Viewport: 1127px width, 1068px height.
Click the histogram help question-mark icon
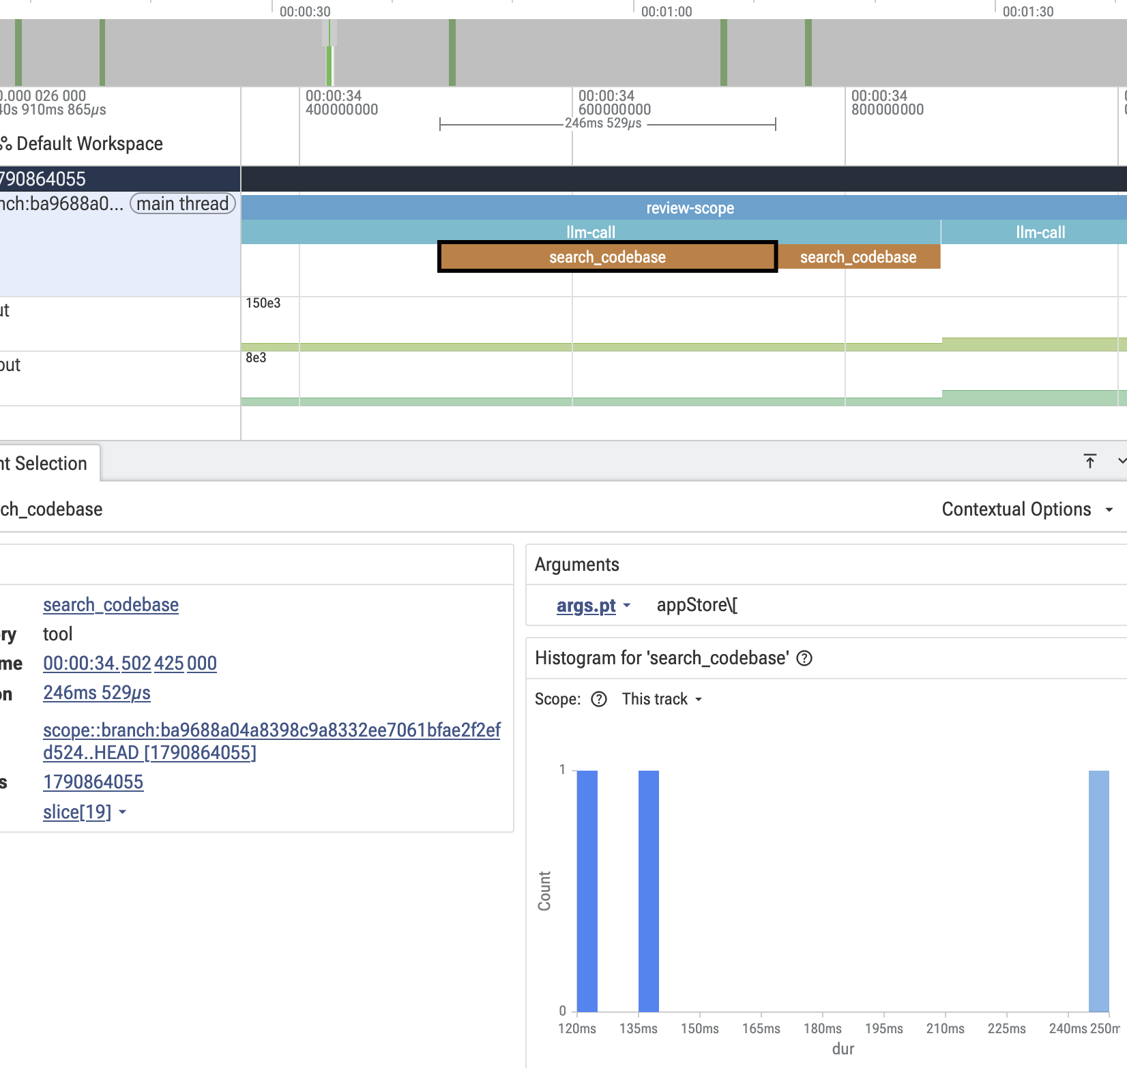coord(804,658)
